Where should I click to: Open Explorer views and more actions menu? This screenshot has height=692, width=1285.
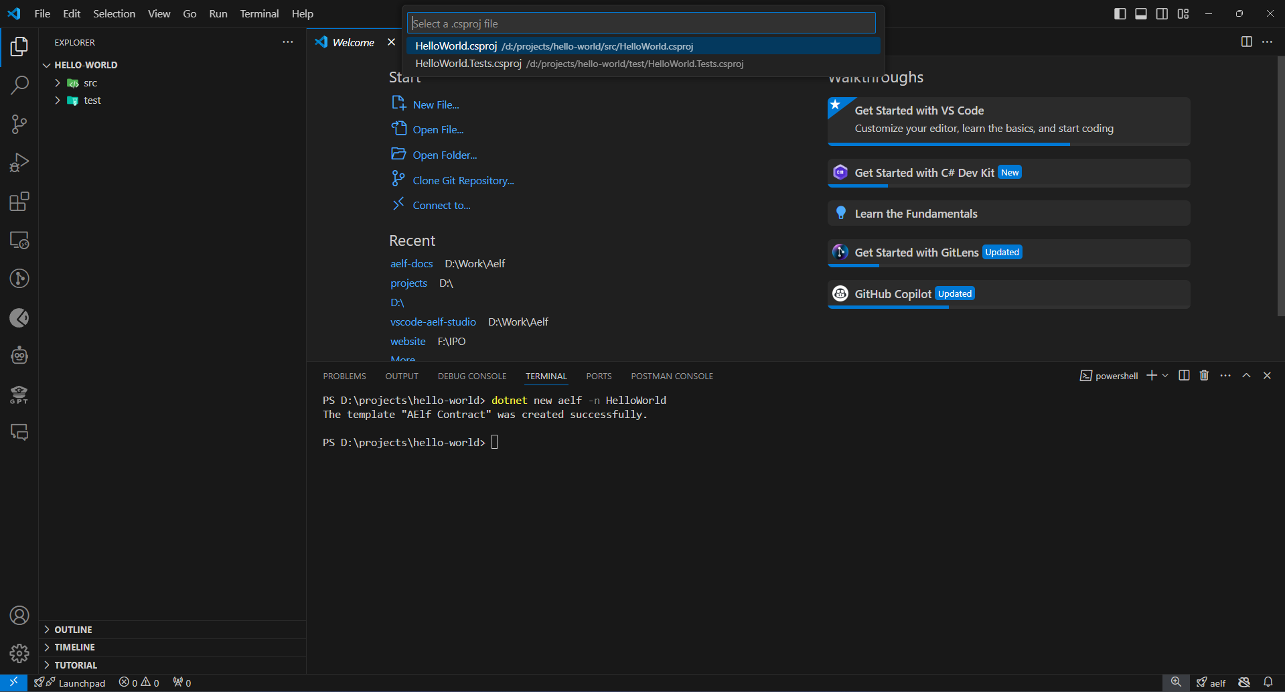click(x=288, y=42)
